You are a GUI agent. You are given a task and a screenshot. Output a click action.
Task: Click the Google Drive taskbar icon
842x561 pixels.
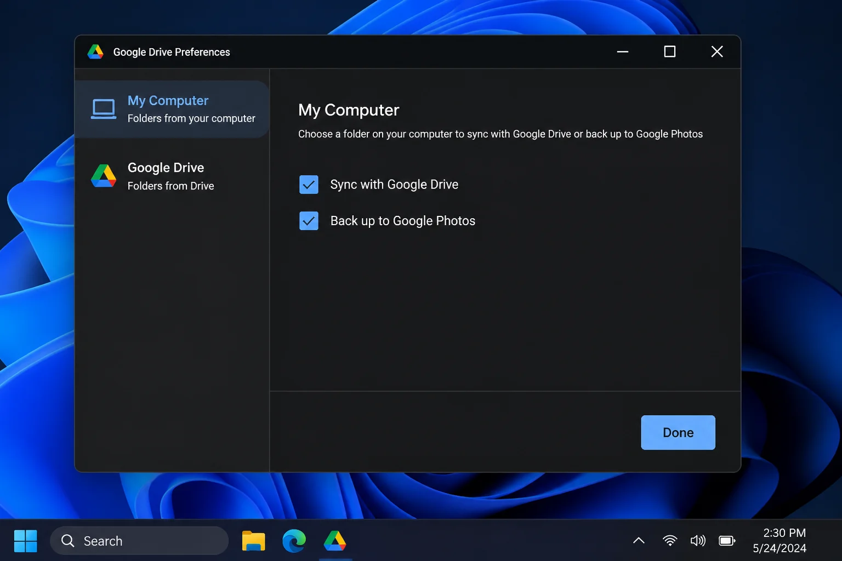pyautogui.click(x=335, y=541)
